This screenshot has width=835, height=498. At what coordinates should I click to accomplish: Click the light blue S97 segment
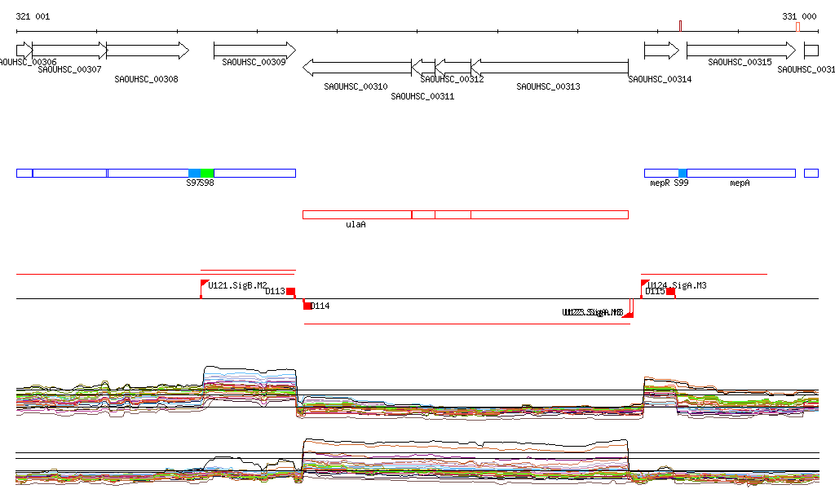click(x=194, y=173)
